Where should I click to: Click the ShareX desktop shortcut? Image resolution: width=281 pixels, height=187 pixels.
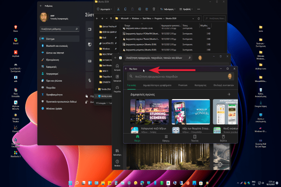point(16,41)
